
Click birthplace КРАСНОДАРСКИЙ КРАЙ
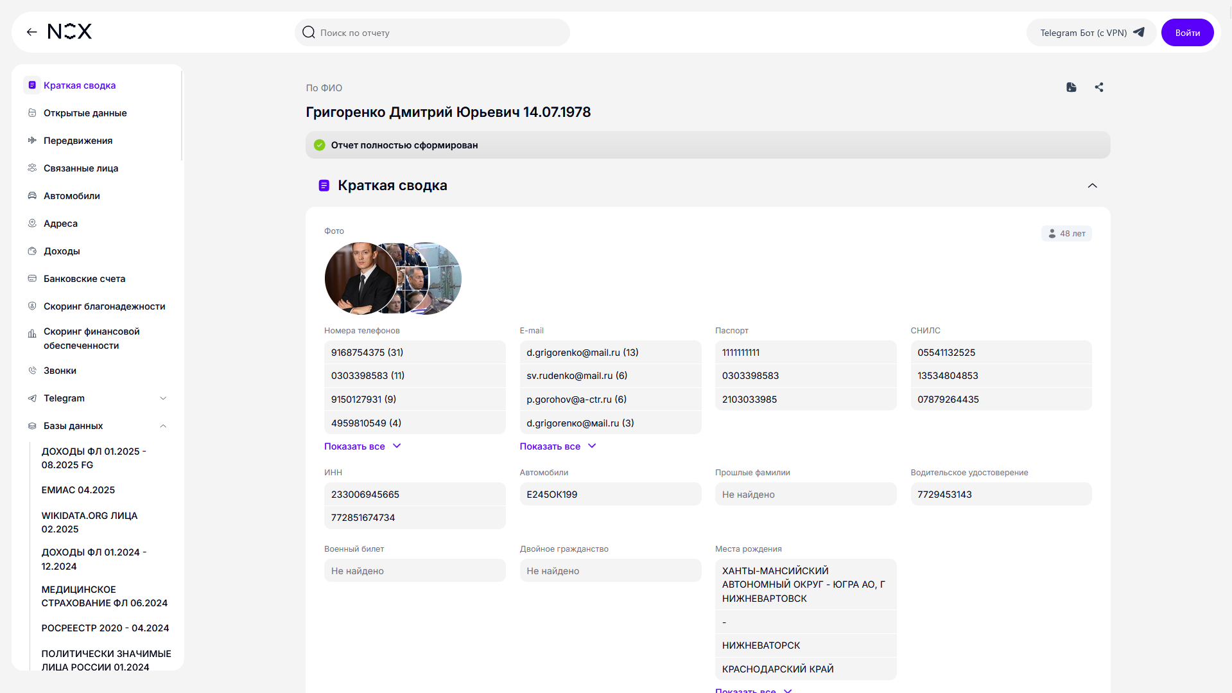click(806, 669)
